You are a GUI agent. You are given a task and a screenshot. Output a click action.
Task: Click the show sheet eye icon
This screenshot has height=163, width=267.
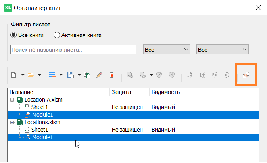pyautogui.click(x=130, y=75)
